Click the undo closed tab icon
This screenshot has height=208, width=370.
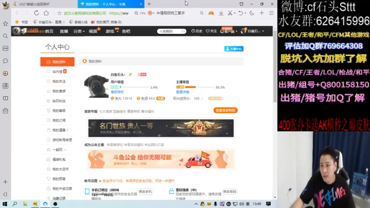point(240,13)
